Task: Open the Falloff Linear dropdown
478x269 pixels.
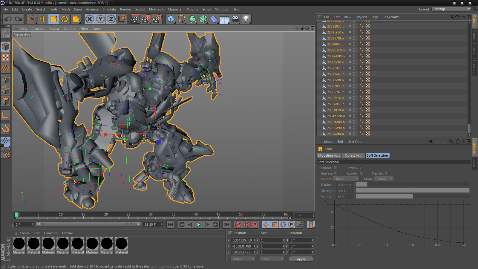Action: [346, 179]
